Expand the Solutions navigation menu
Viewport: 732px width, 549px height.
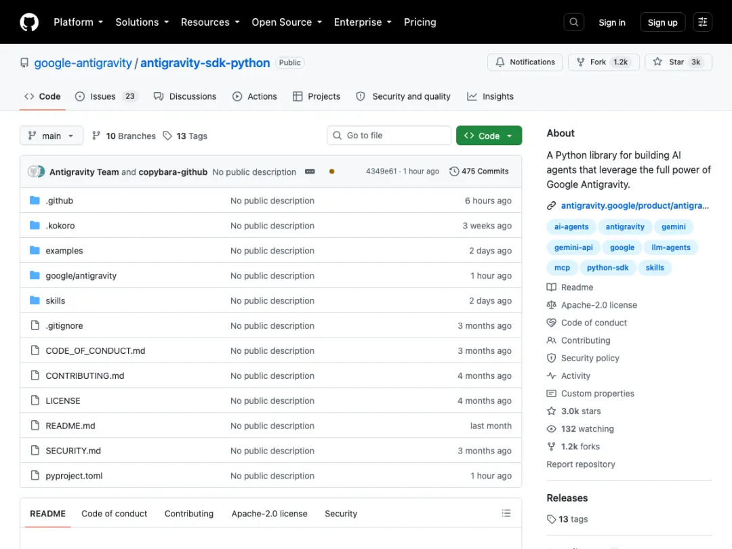142,22
